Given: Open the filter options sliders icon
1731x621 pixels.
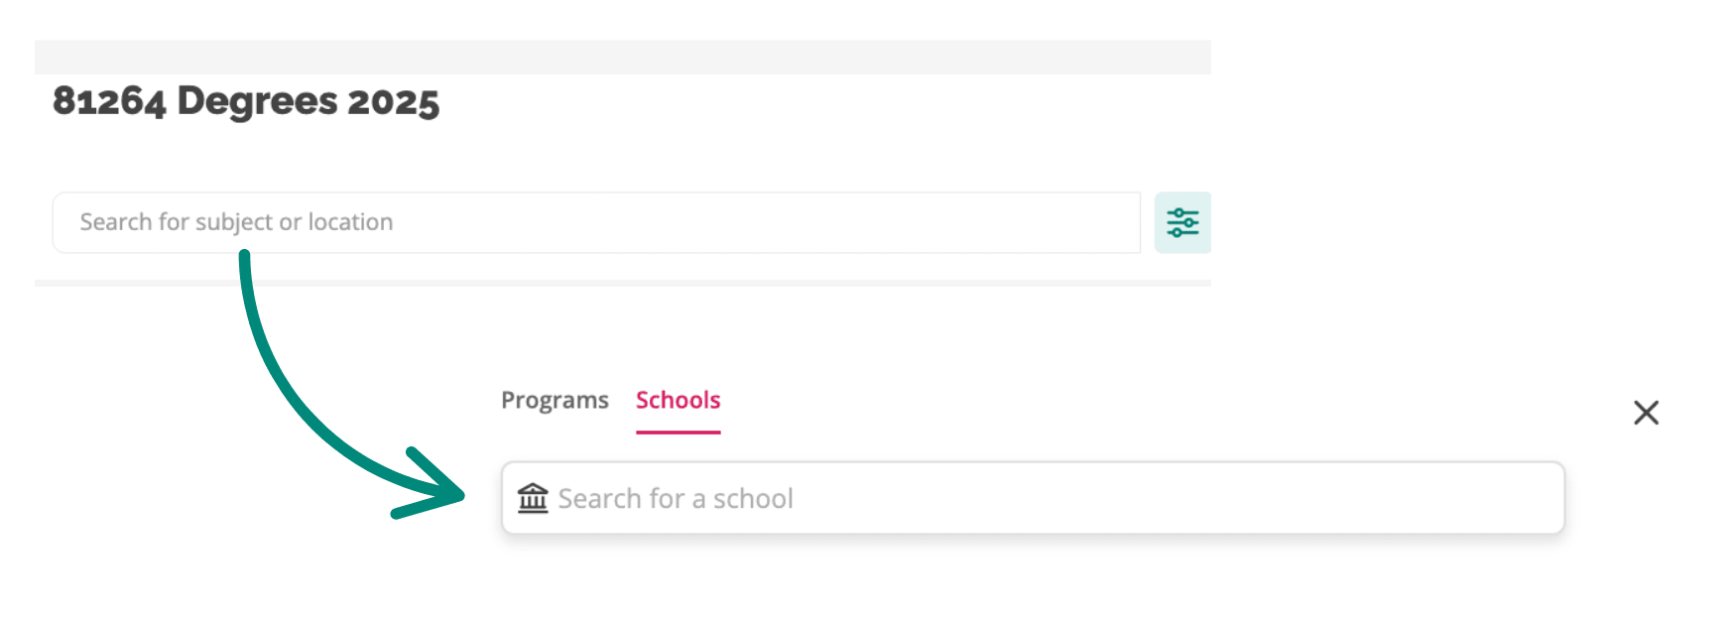Looking at the screenshot, I should (1182, 222).
